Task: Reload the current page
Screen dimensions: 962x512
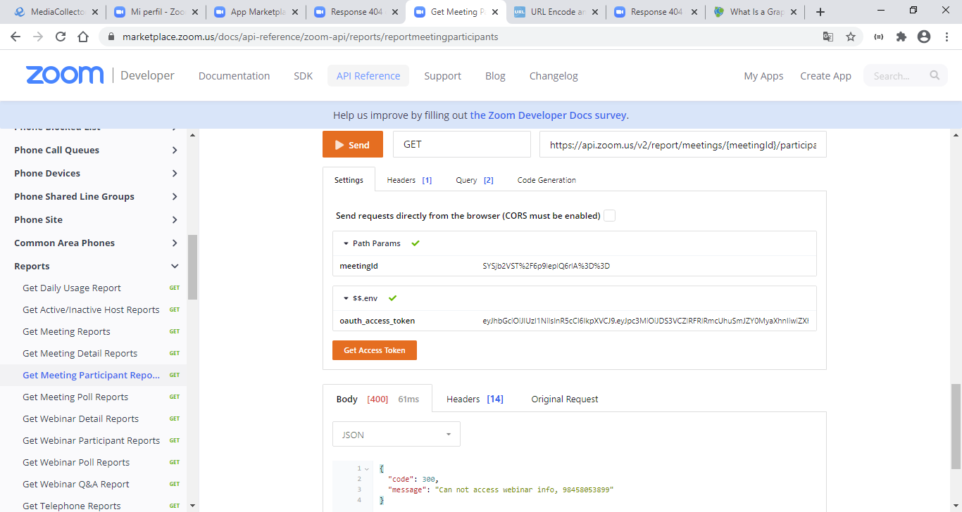Action: point(61,37)
